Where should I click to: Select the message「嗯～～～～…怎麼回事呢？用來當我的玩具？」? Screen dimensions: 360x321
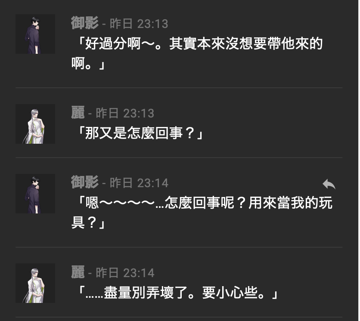point(202,213)
